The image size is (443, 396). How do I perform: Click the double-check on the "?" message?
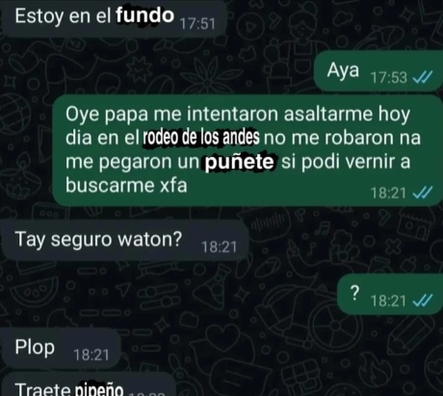[423, 301]
